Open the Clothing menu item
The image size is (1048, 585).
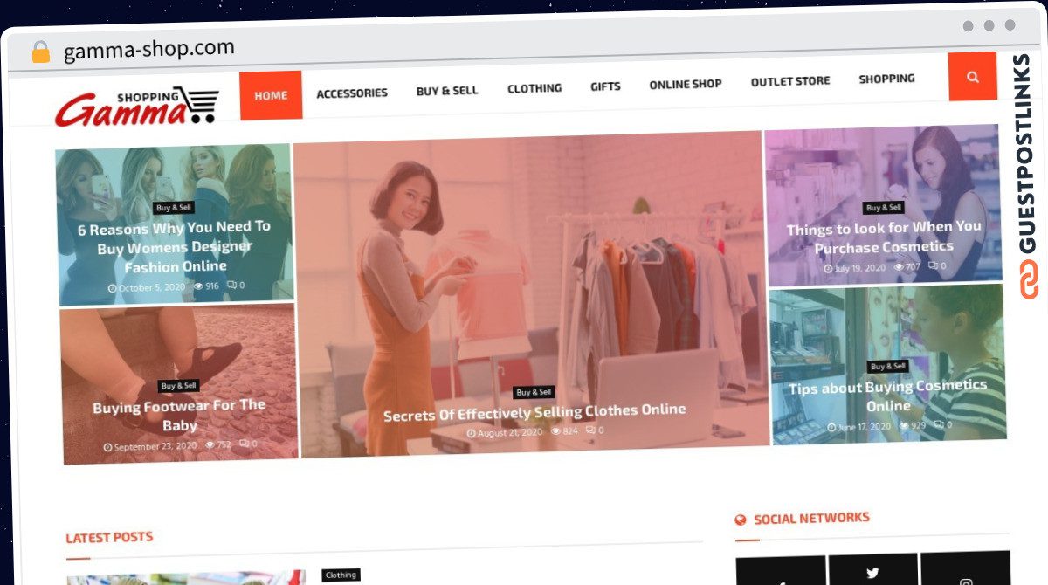(534, 88)
